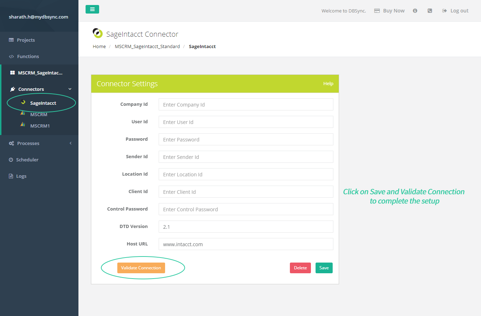Click the green Save button
Viewport: 481px width, 316px height.
coord(324,268)
